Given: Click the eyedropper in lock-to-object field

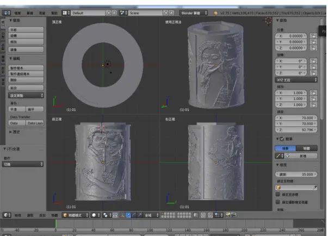Looking at the screenshot, I should (314, 188).
